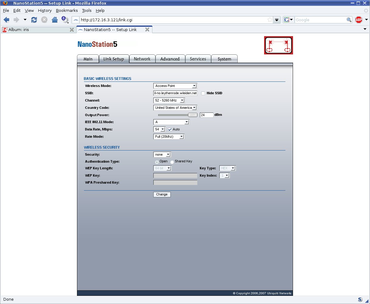Open the Wireless Mode dropdown
Image resolution: width=370 pixels, height=304 pixels.
[x=175, y=86]
